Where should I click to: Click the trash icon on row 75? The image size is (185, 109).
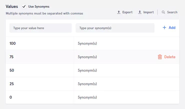[x=160, y=57]
